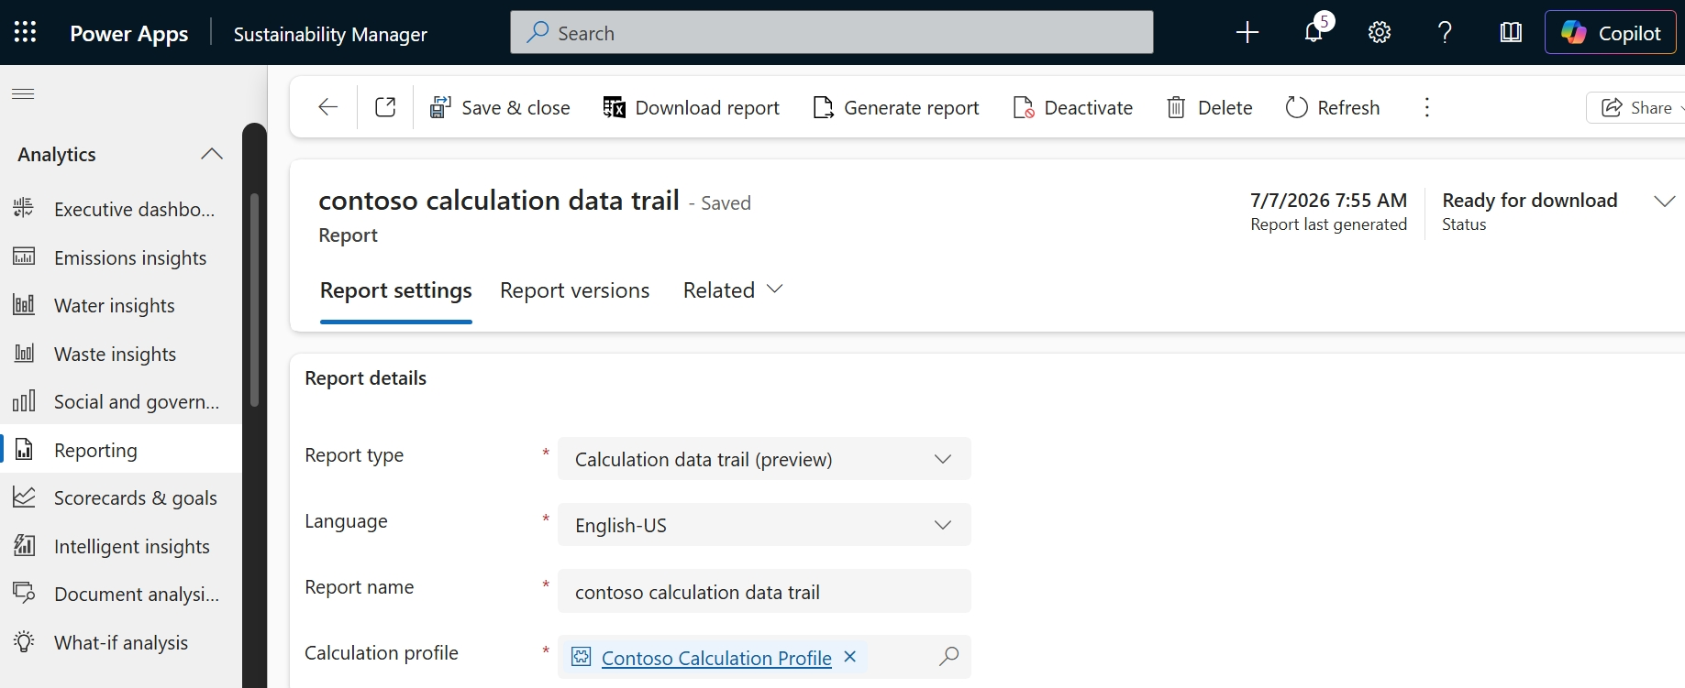The width and height of the screenshot is (1685, 688).
Task: Open the settings gear menu
Action: click(x=1380, y=33)
